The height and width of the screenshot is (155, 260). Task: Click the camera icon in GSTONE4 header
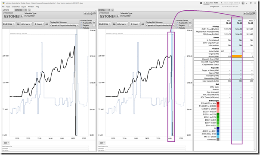(248, 14)
